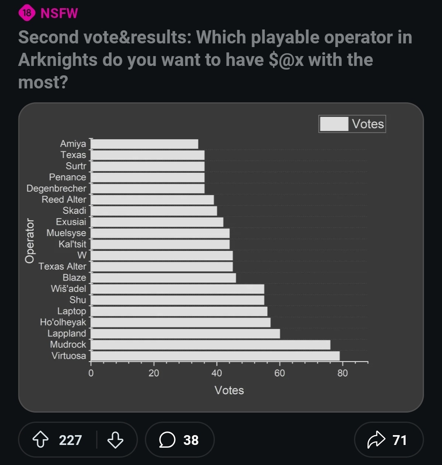The height and width of the screenshot is (465, 442).
Task: Click the white Votes legend swatch
Action: pos(334,124)
